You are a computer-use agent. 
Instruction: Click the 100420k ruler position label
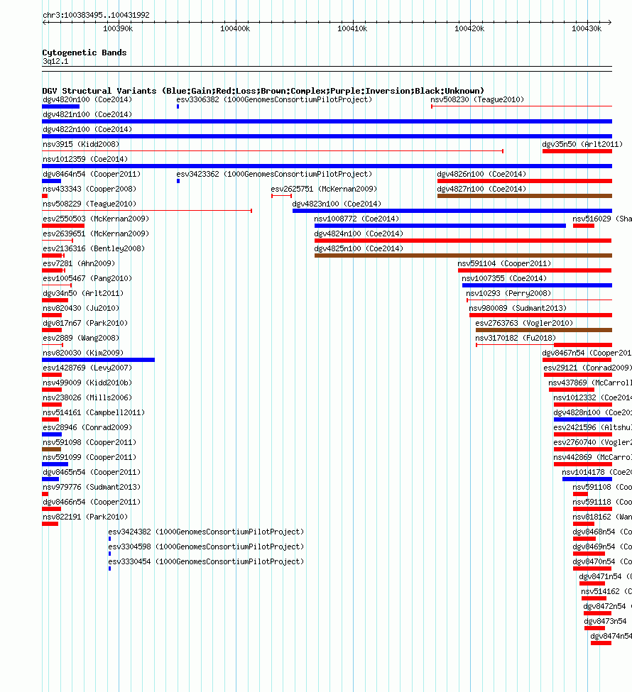469,28
